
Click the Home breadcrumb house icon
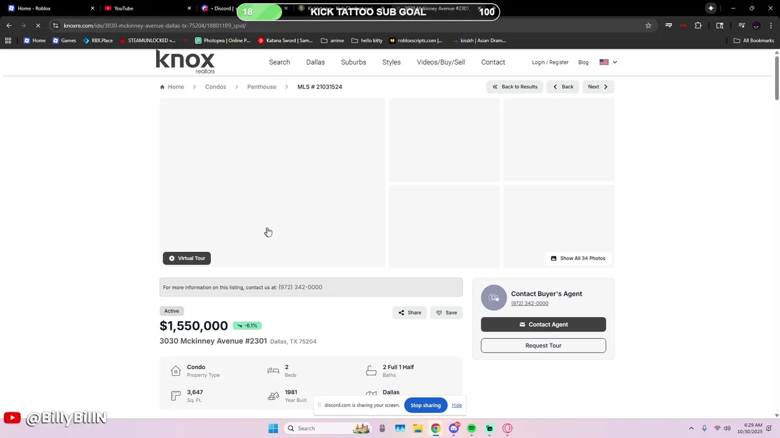pos(162,87)
